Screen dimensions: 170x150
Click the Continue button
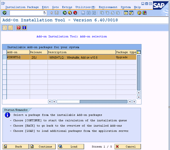(42, 146)
